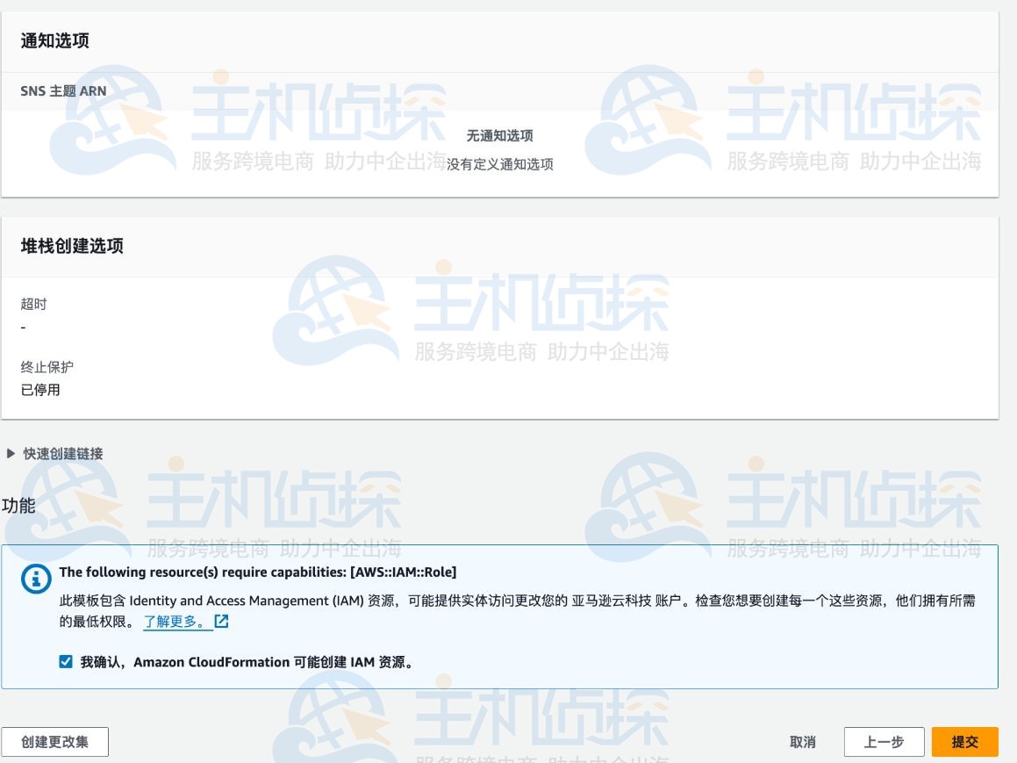Click the 功能 section heading
Image resolution: width=1017 pixels, height=763 pixels.
[18, 506]
